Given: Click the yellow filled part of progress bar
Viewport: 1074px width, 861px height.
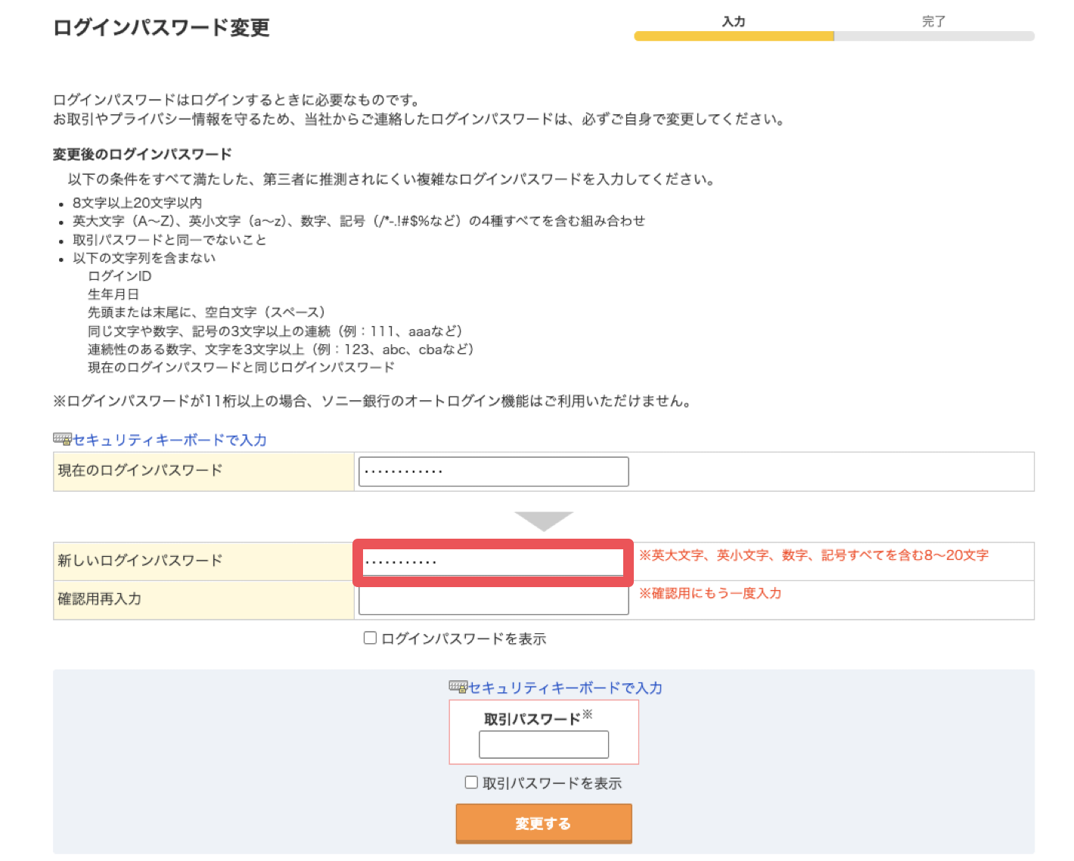Looking at the screenshot, I should 733,36.
